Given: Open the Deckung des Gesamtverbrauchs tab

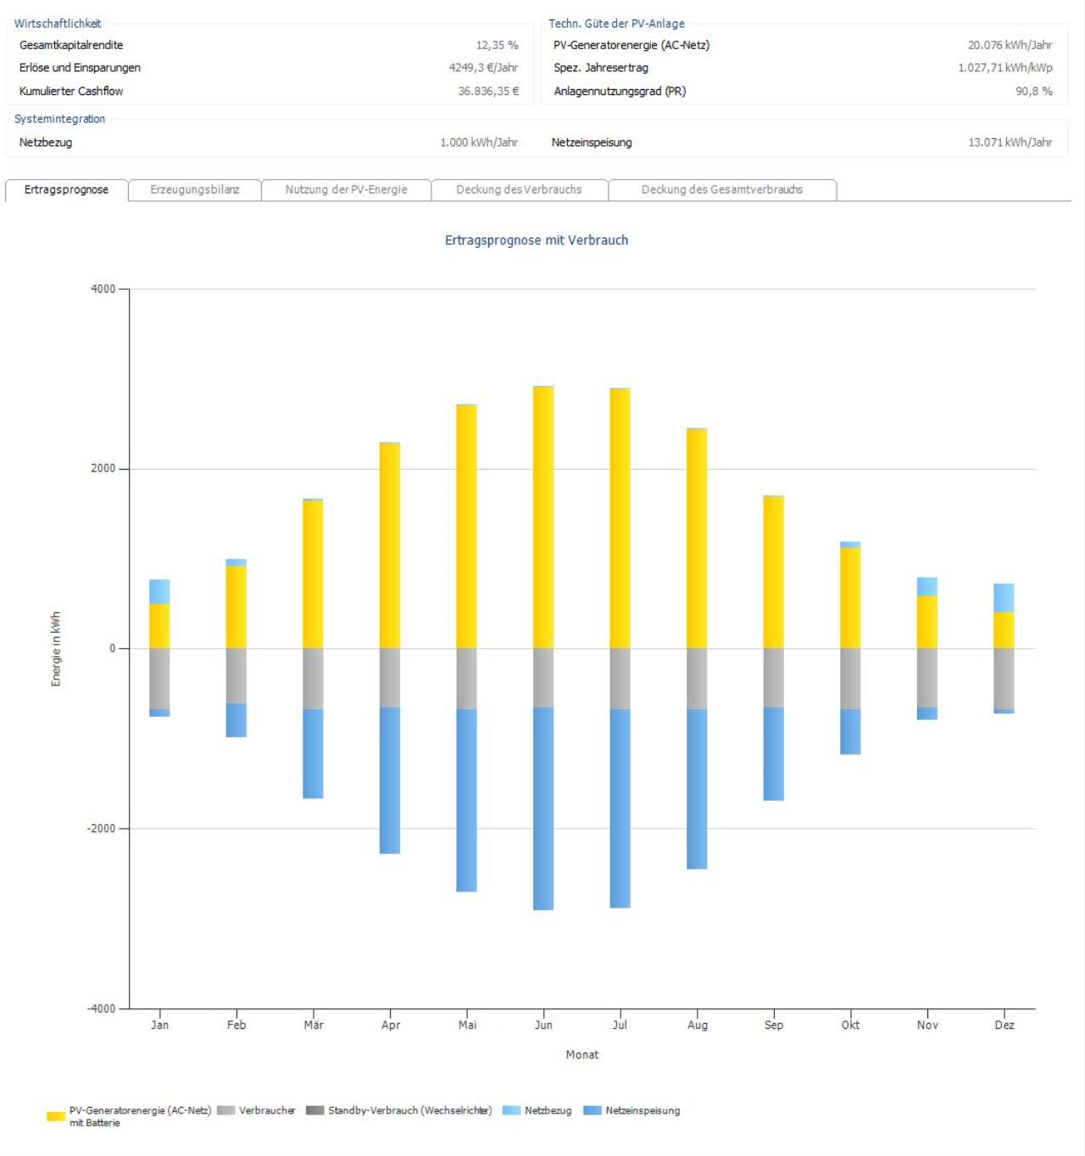Looking at the screenshot, I should pyautogui.click(x=721, y=190).
